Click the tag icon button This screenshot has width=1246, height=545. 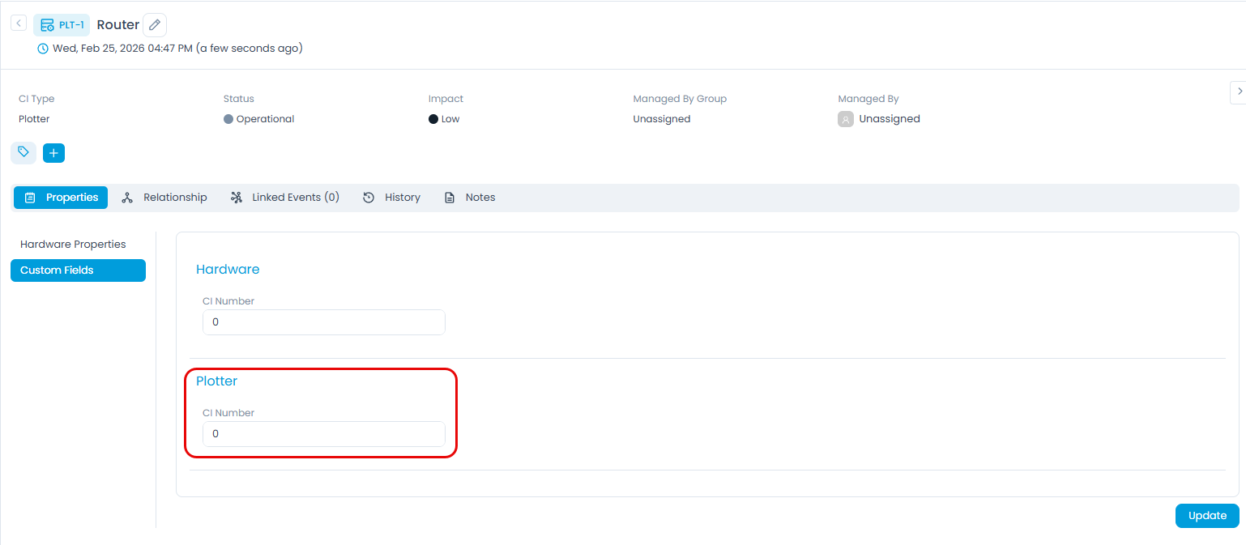tap(23, 152)
